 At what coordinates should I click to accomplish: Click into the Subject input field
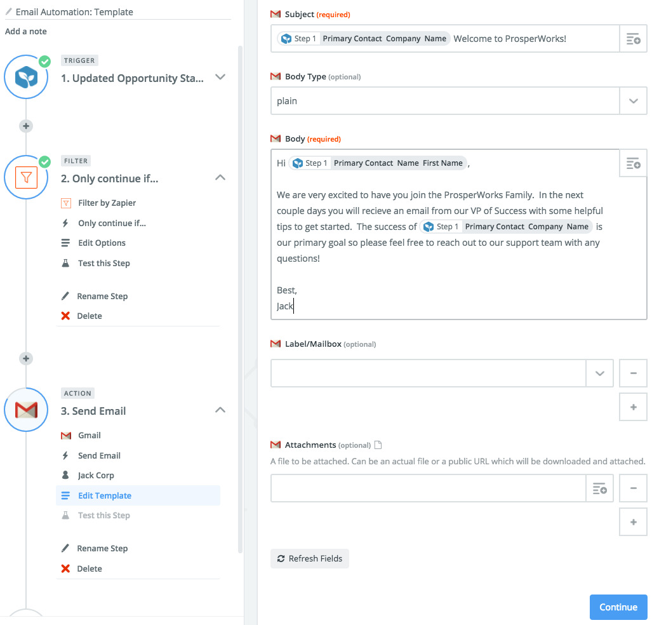pyautogui.click(x=445, y=39)
